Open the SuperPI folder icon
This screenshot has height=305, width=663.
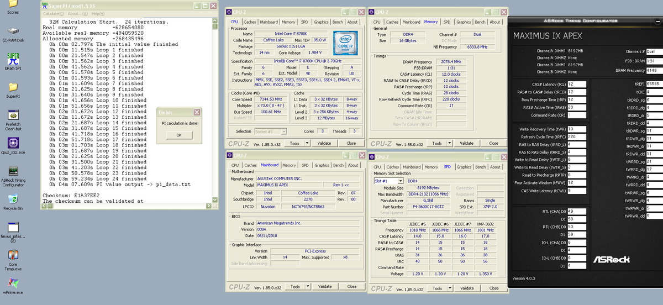[13, 90]
